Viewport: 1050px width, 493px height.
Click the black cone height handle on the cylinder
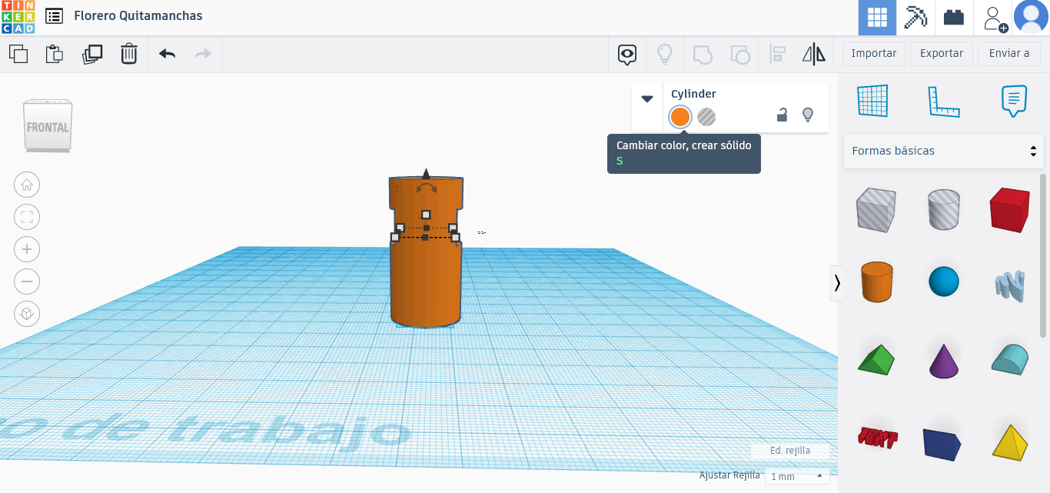pos(426,174)
